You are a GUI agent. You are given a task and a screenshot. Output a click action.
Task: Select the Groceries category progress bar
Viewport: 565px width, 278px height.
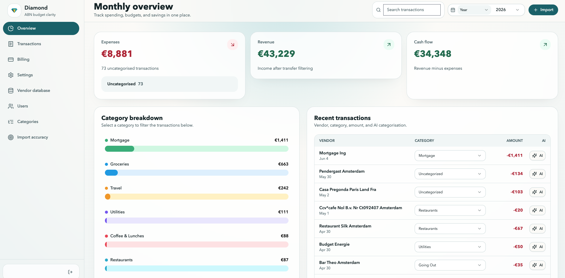197,173
